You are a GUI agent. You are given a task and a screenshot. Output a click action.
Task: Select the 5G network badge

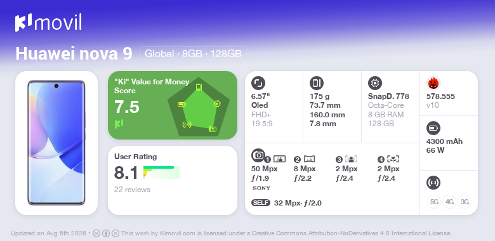434,202
